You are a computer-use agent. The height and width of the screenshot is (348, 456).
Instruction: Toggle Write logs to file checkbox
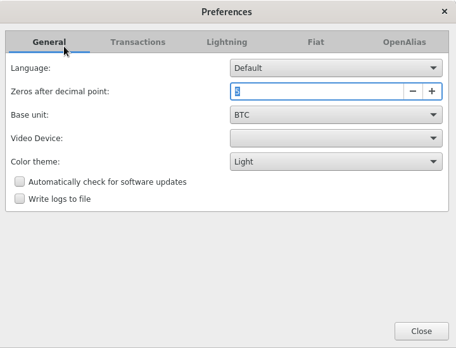point(20,199)
